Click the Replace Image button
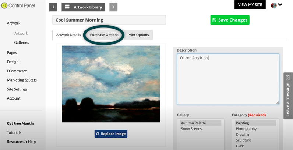 [111, 134]
